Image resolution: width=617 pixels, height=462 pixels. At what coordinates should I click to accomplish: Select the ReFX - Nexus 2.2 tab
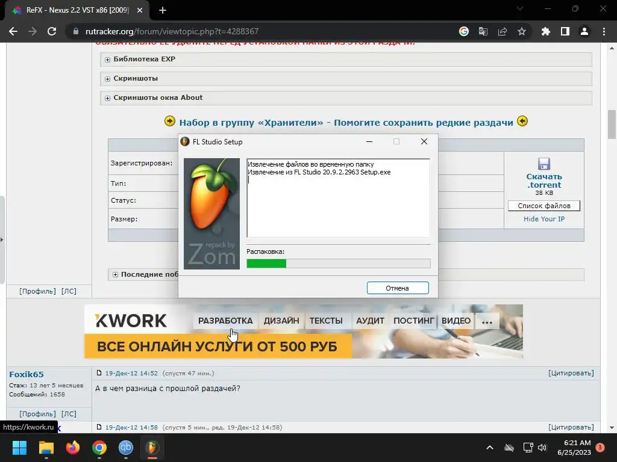coord(77,11)
